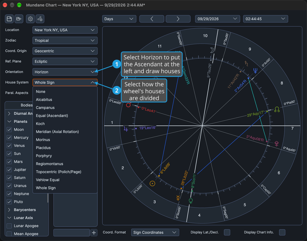Collapse the Lunar Axis group

tap(9, 218)
